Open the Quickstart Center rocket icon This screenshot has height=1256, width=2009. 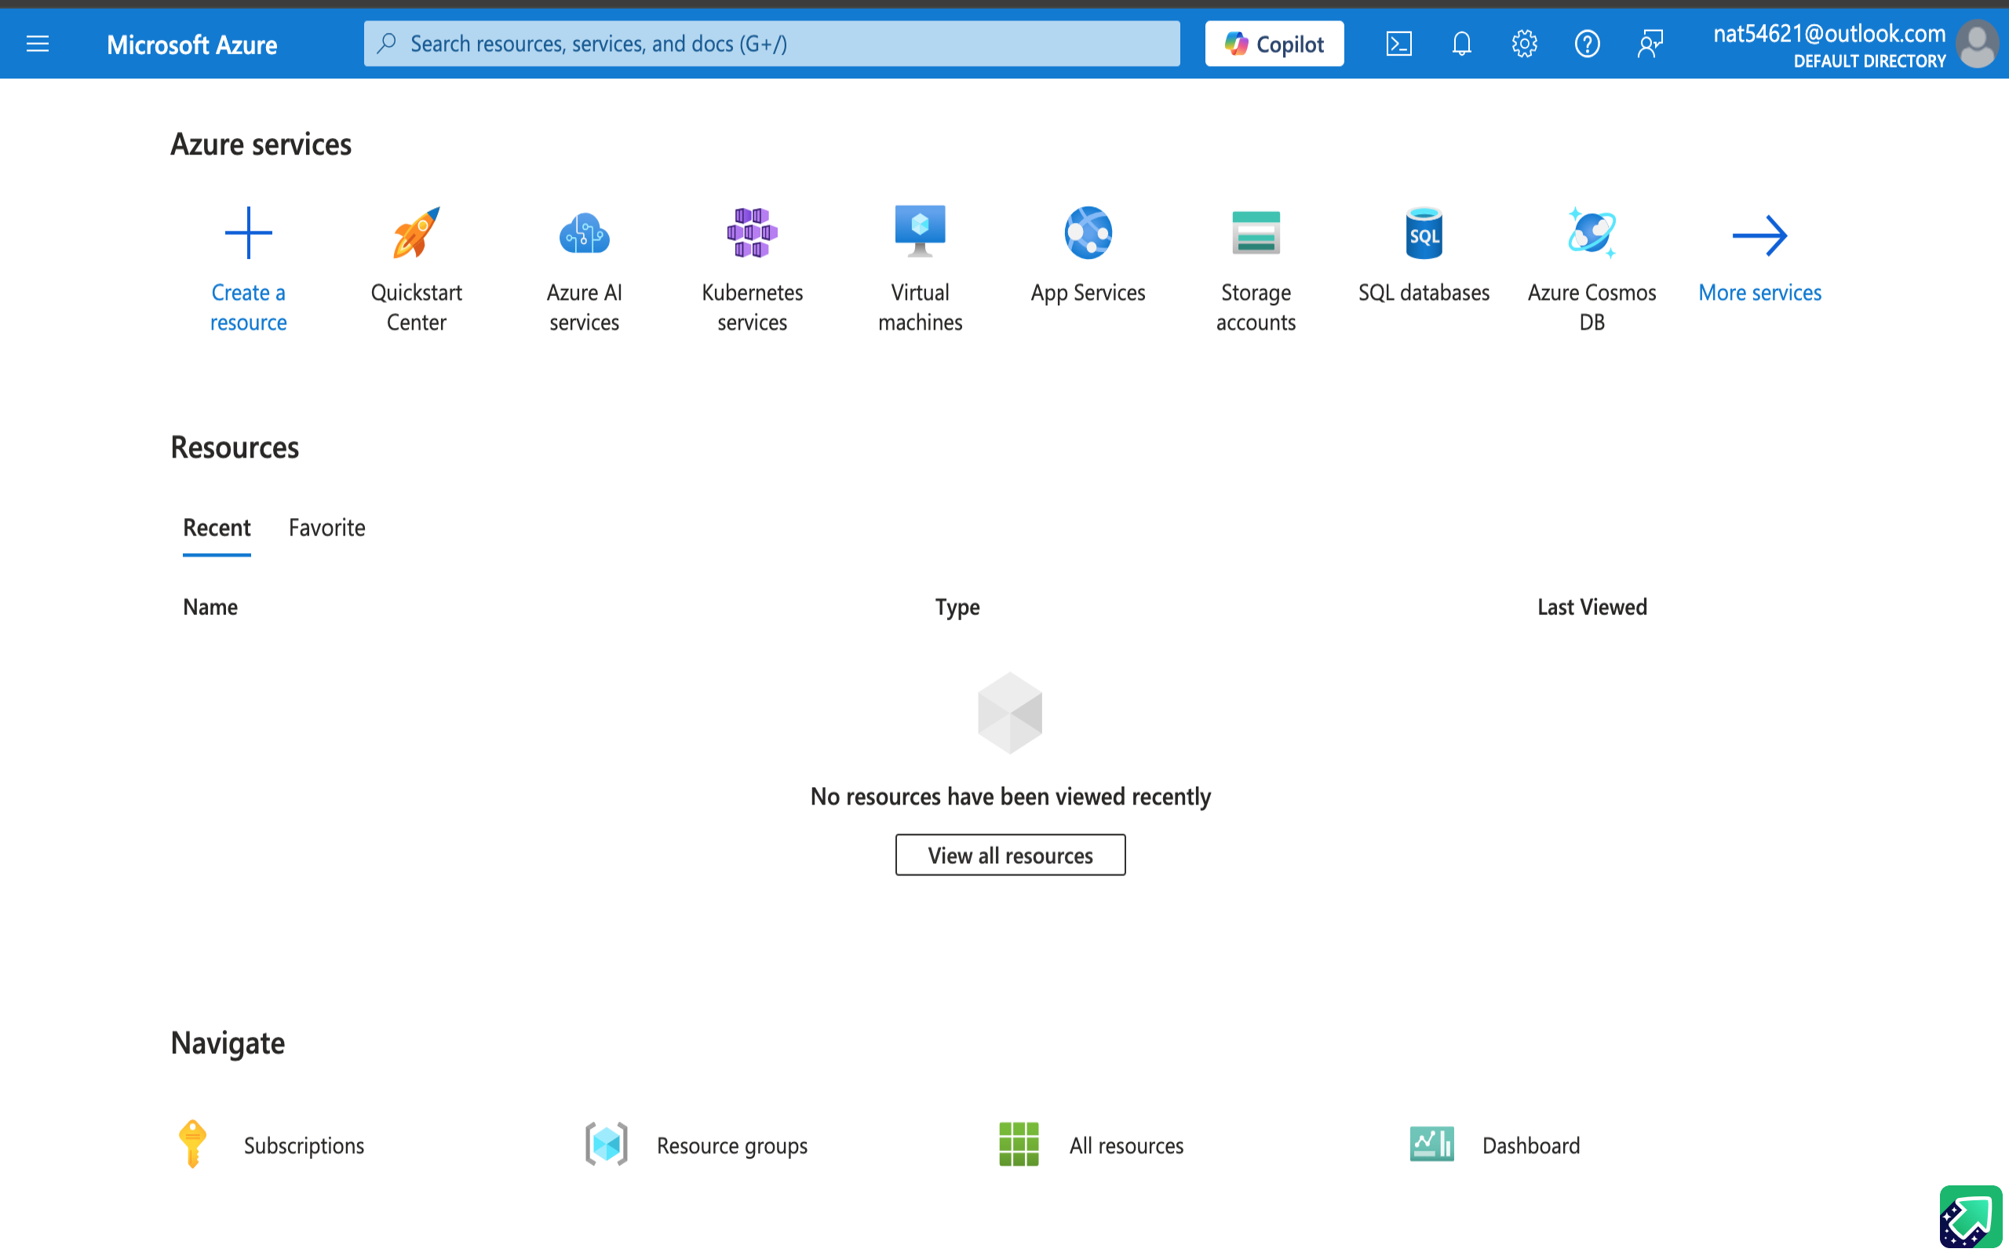click(416, 233)
